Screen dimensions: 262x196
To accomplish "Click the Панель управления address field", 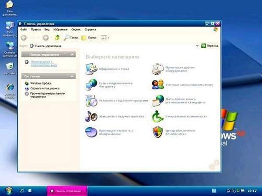I will (112, 46).
